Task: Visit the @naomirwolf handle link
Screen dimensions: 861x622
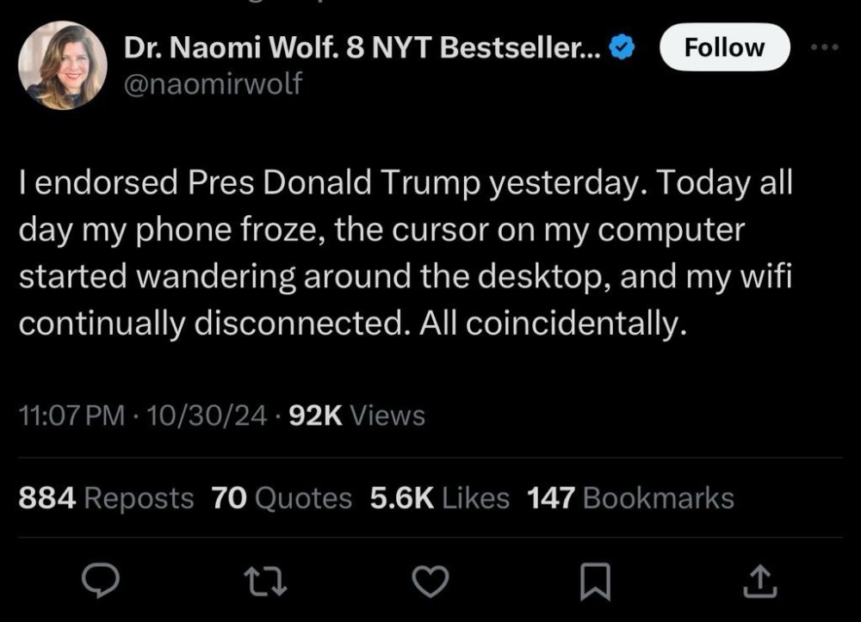Action: pos(214,83)
